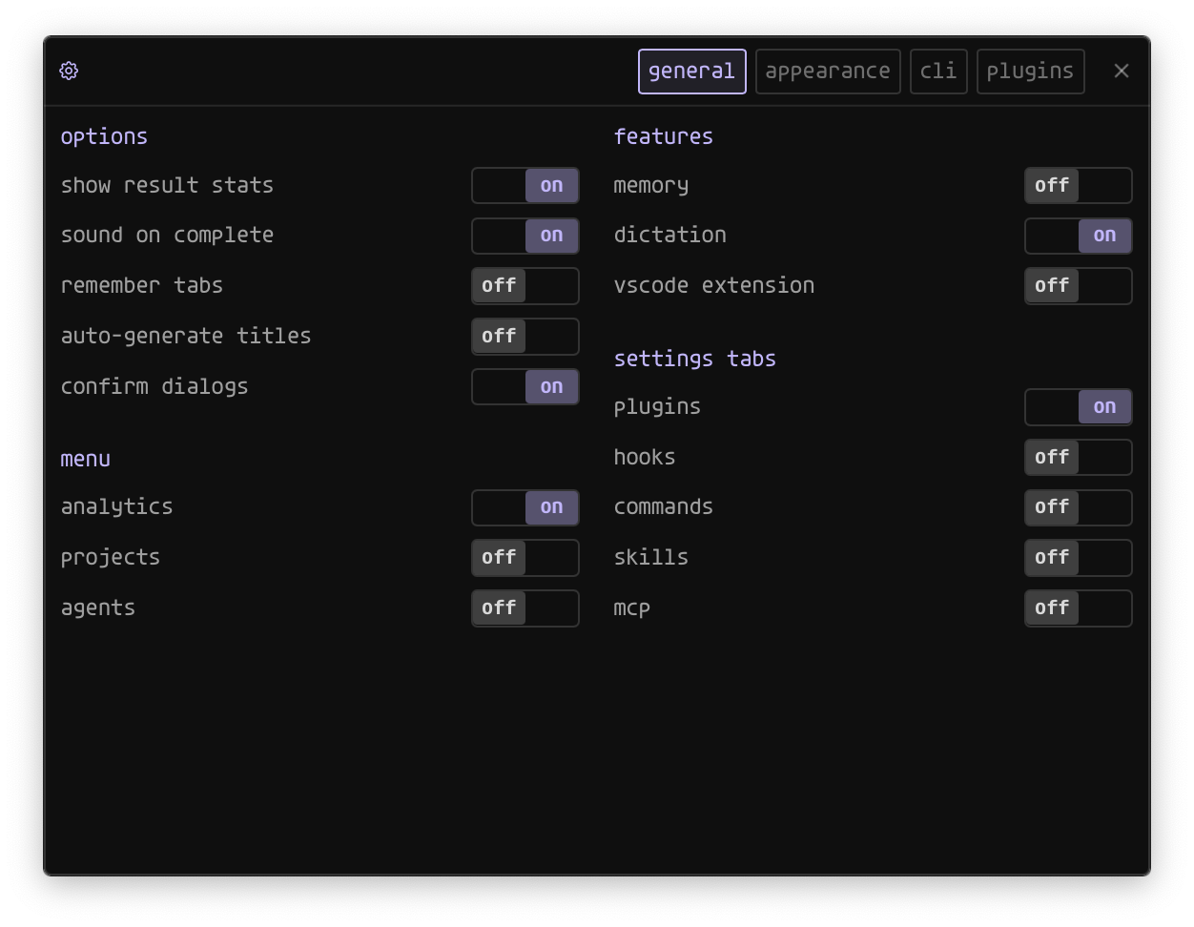Viewport: 1194px width, 927px height.
Task: Switch off dictation
Action: [1078, 236]
